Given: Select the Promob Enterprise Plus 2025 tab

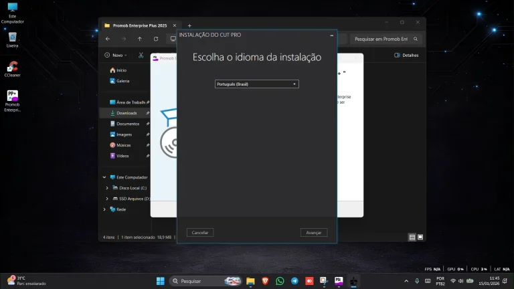Looking at the screenshot, I should 140,25.
